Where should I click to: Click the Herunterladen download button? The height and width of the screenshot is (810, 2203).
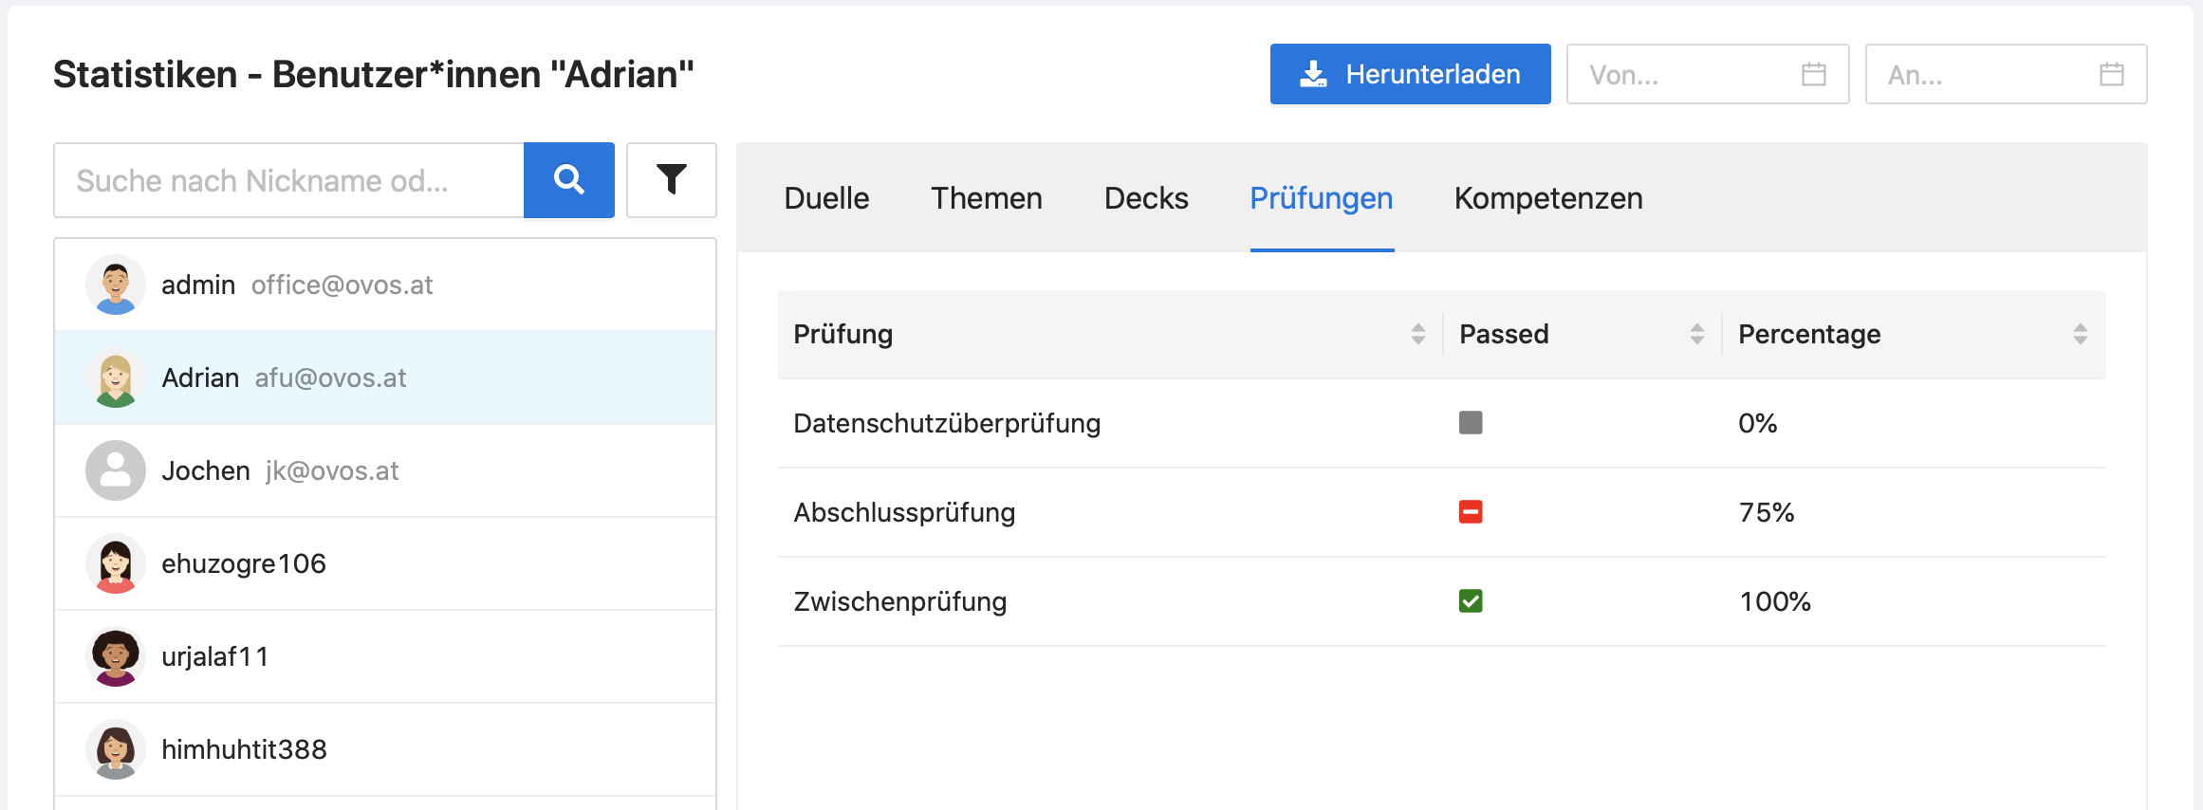coord(1411,74)
